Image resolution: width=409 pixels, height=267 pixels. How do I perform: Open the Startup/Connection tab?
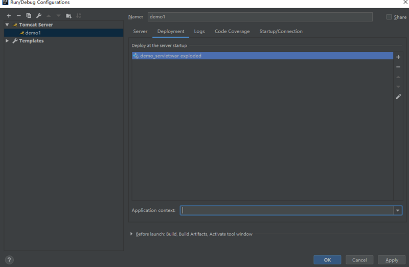coord(281,31)
